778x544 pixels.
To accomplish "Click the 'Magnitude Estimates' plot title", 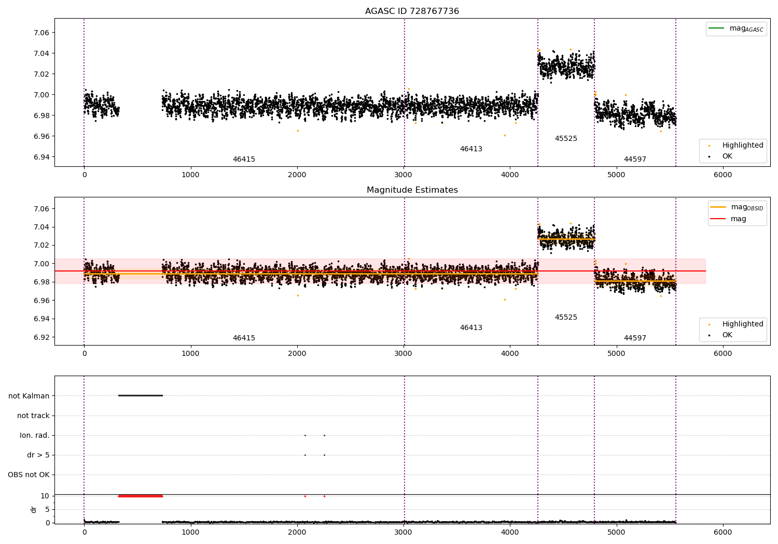I will point(412,190).
